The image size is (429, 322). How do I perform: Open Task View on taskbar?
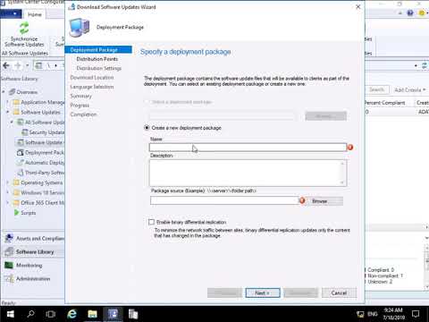coord(50,314)
